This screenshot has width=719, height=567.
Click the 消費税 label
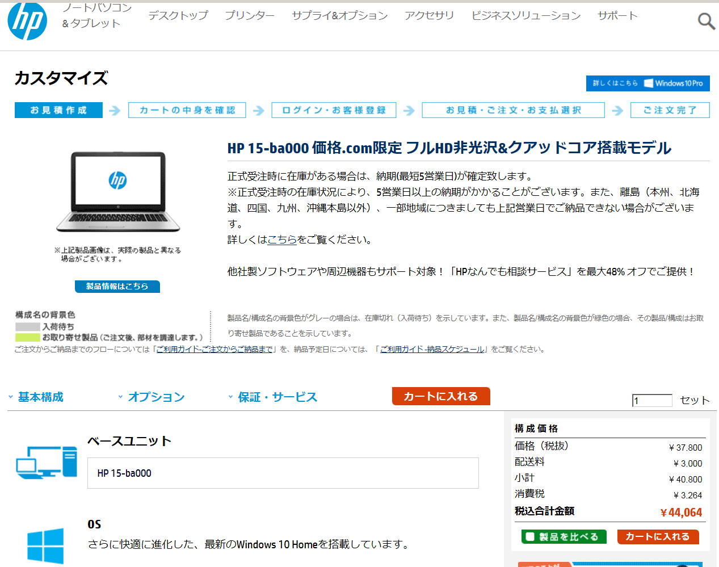[x=529, y=494]
